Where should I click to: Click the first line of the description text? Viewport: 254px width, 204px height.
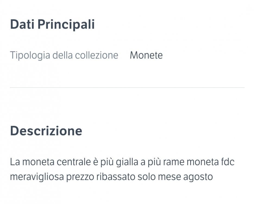click(x=122, y=162)
